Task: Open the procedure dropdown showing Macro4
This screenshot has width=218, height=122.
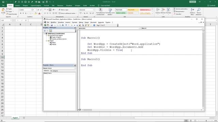Action: point(202,28)
